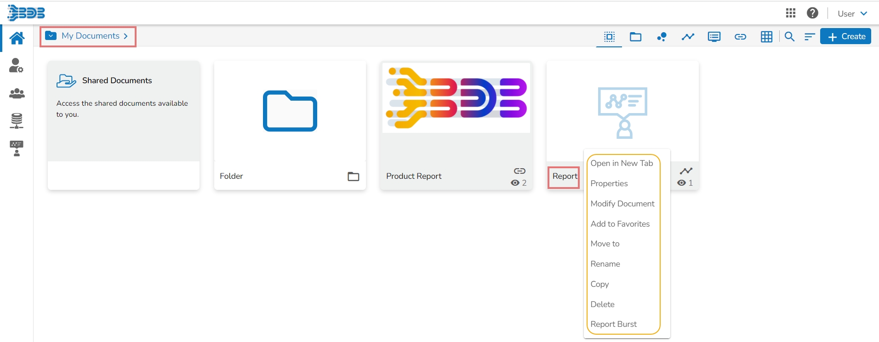Viewport: 879px width, 342px height.
Task: Click the Folder card name label
Action: pos(231,176)
